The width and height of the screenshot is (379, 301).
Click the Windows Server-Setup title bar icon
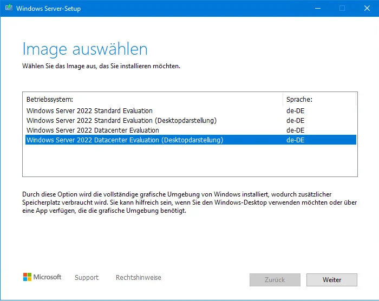(9, 8)
